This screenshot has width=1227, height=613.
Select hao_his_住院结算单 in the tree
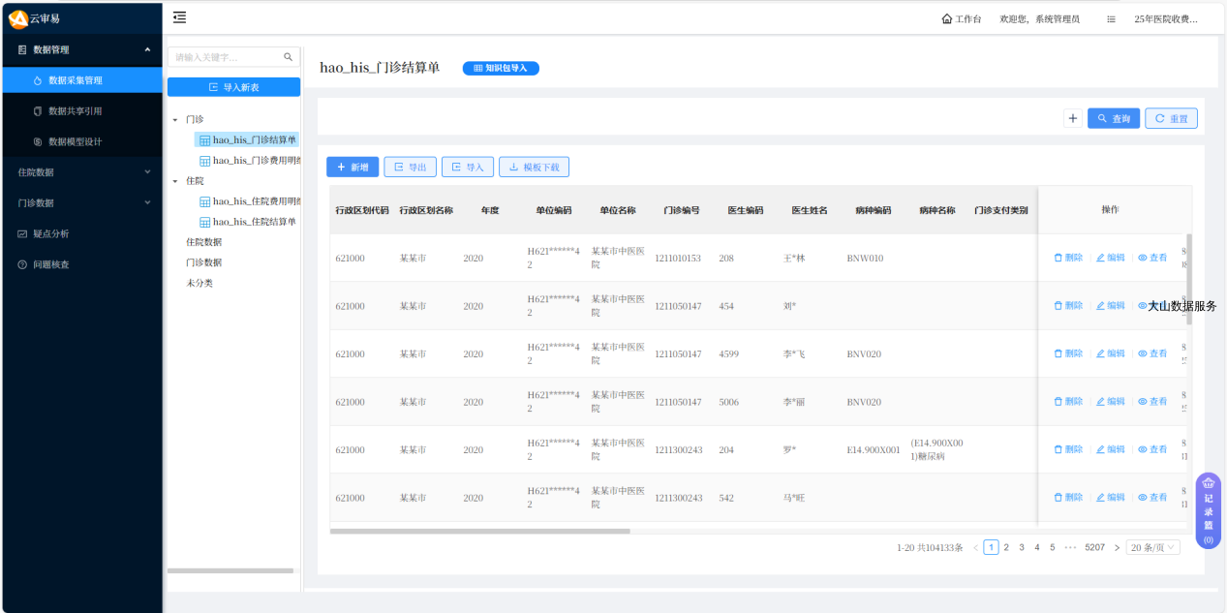click(254, 222)
